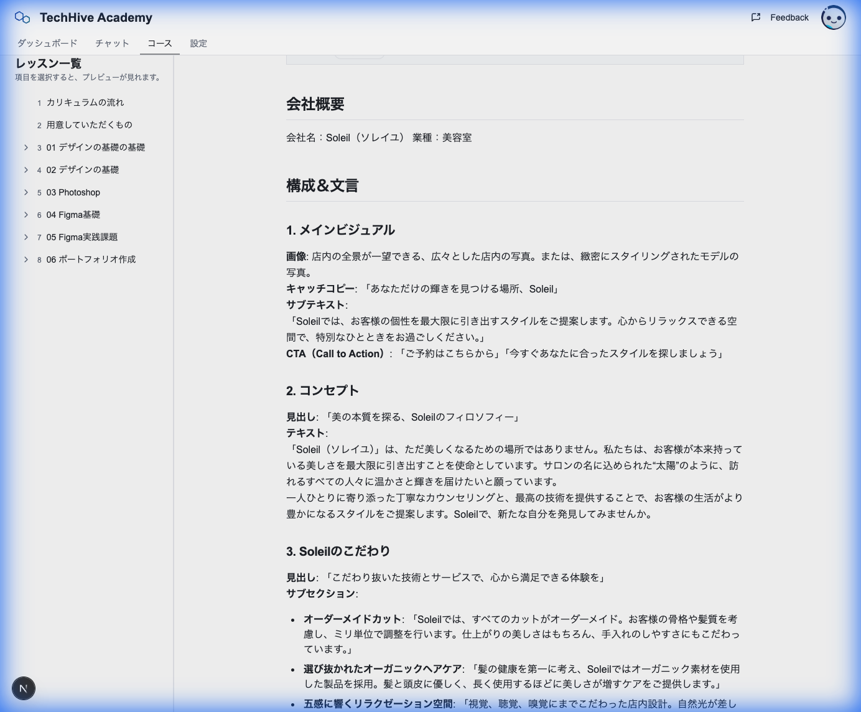Click the TechHive Academy hexagon logo icon
Screen dimensions: 861x712
coord(22,17)
